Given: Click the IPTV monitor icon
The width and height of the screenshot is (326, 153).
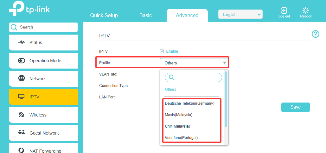Looking at the screenshot, I should [22, 96].
